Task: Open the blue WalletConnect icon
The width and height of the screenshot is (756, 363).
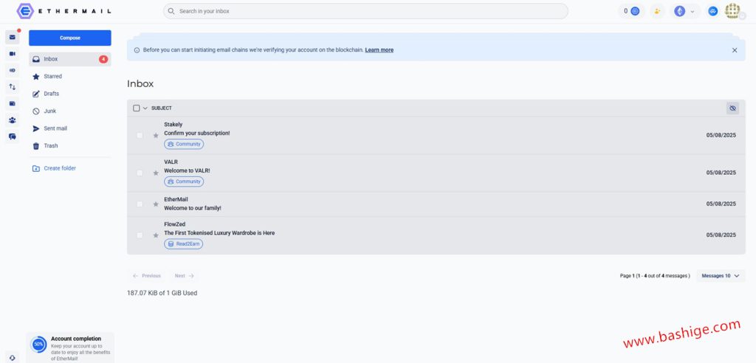Action: pyautogui.click(x=713, y=11)
